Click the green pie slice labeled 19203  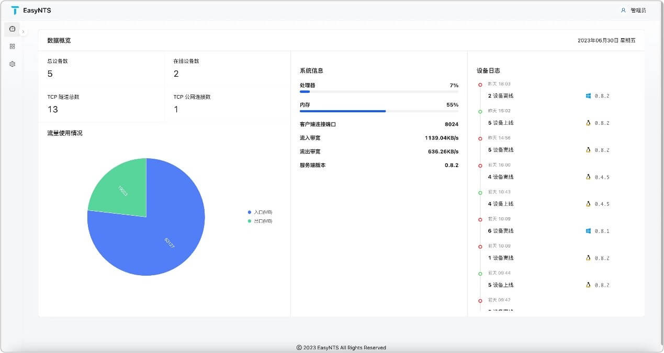[x=124, y=191]
